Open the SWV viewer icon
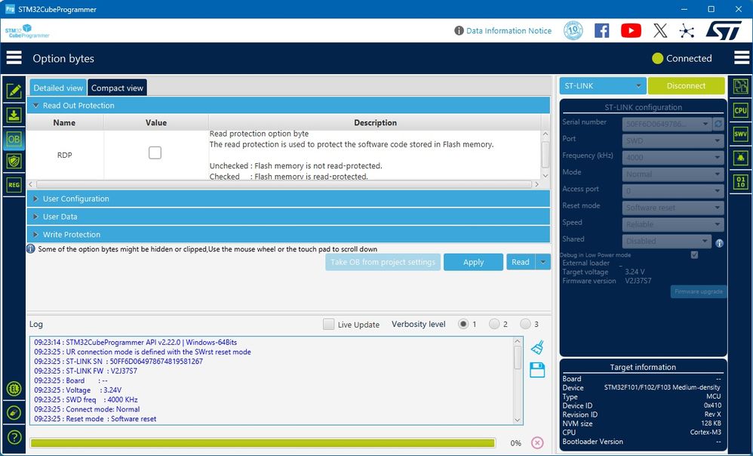This screenshot has height=456, width=753. 740,134
